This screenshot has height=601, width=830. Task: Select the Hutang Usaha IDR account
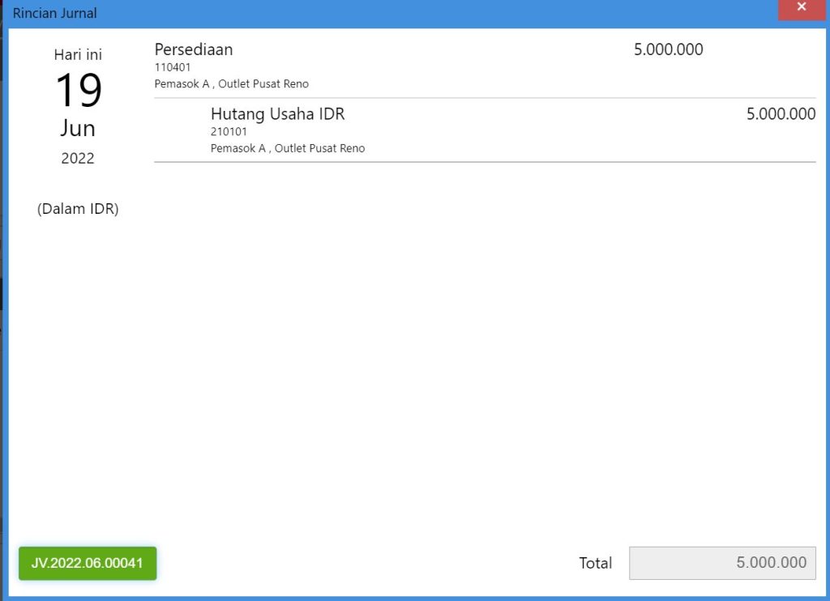pyautogui.click(x=277, y=114)
